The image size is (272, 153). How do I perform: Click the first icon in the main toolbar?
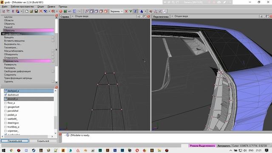coord(3,11)
